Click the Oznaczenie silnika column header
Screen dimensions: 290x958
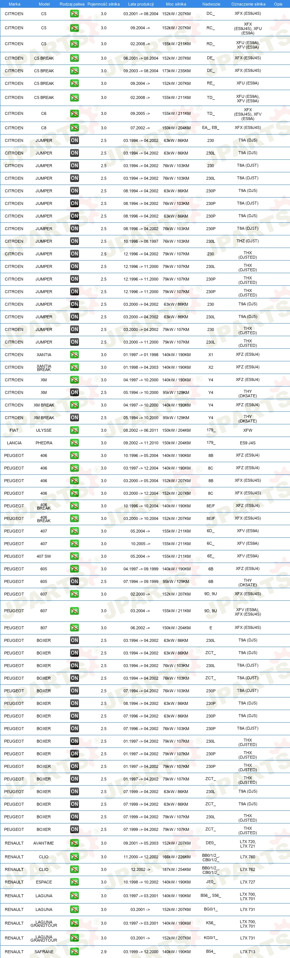(x=248, y=4)
